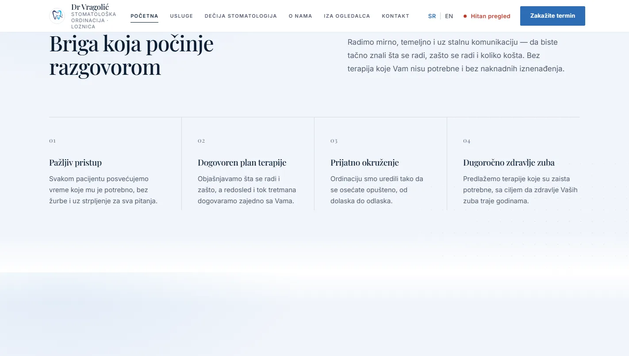
Task: Click the 04 step number
Action: coord(467,141)
